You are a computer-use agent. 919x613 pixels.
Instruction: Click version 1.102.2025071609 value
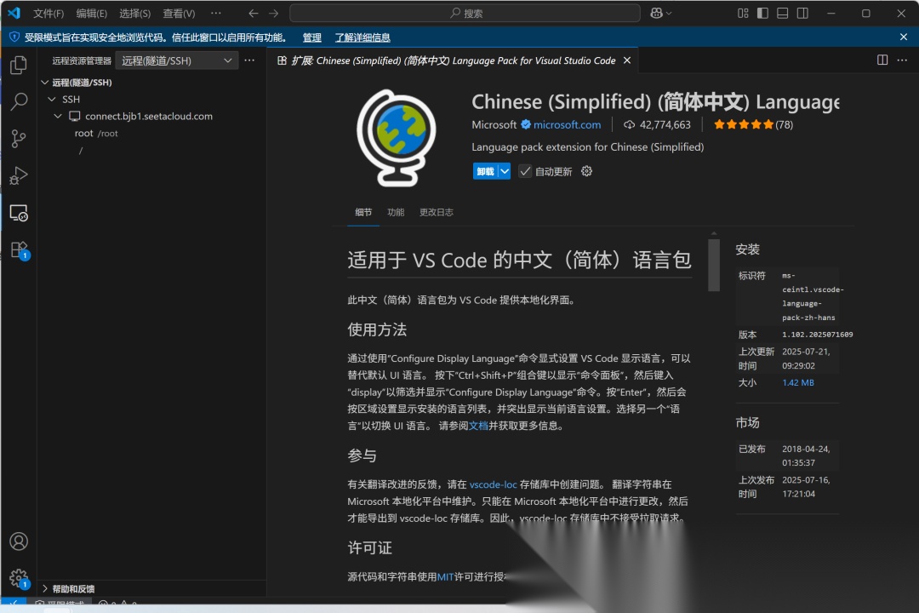[x=817, y=335]
